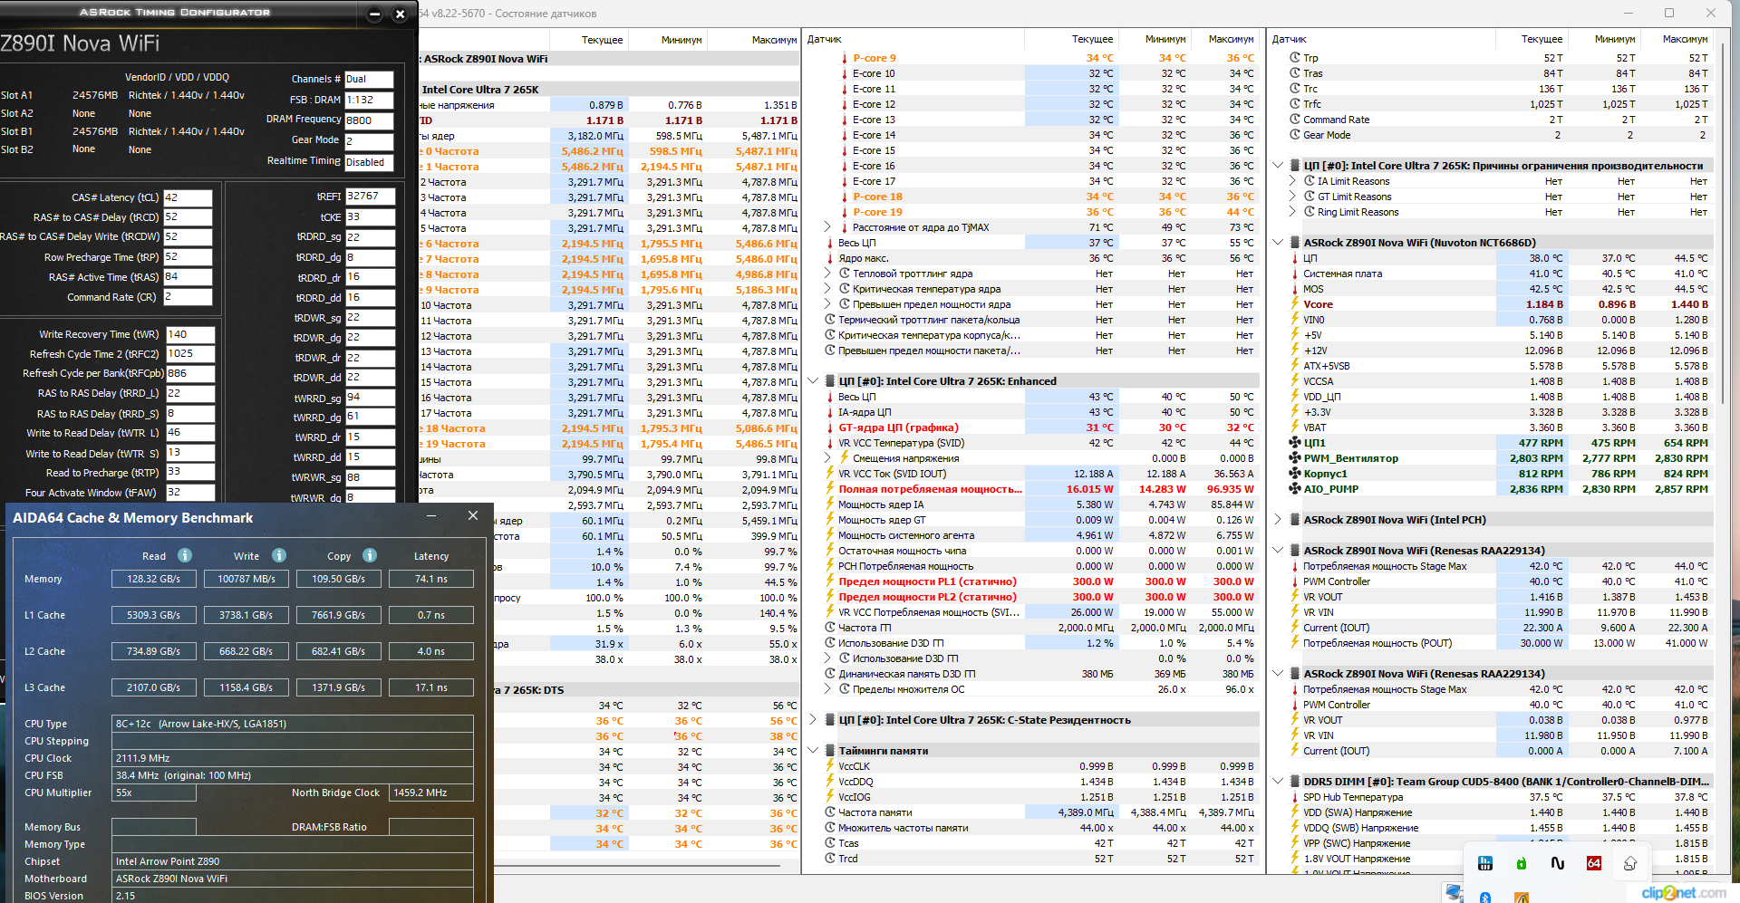Click the lightning icon beside VccDDQ
This screenshot has width=1740, height=903.
[x=830, y=782]
